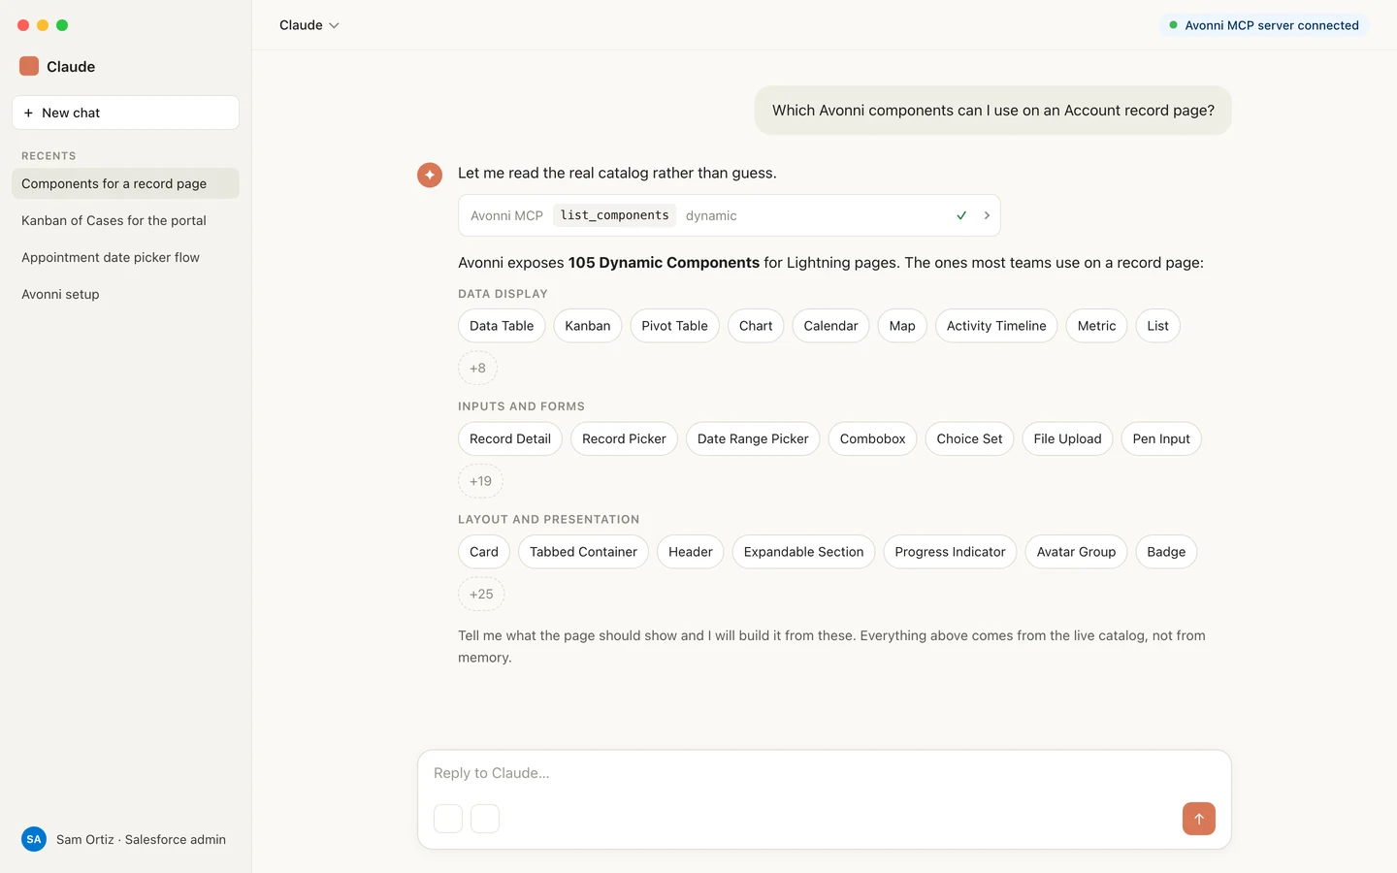Select the Pen Input chip
This screenshot has width=1397, height=873.
click(1161, 438)
